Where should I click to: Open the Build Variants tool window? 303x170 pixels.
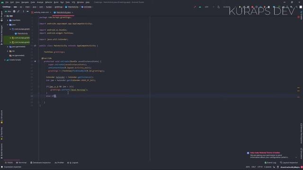(1, 151)
